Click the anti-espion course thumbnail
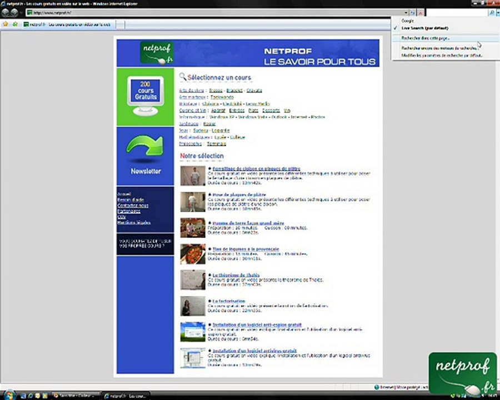500x400 pixels. click(193, 332)
